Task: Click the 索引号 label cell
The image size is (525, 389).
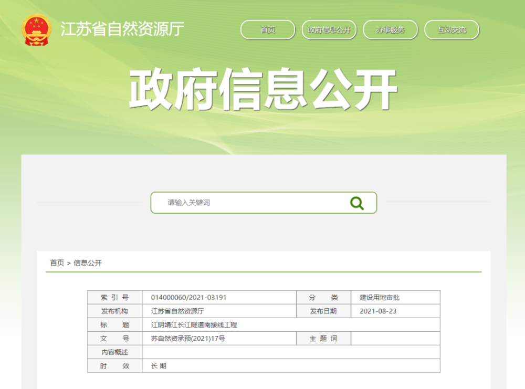Action: [x=114, y=298]
